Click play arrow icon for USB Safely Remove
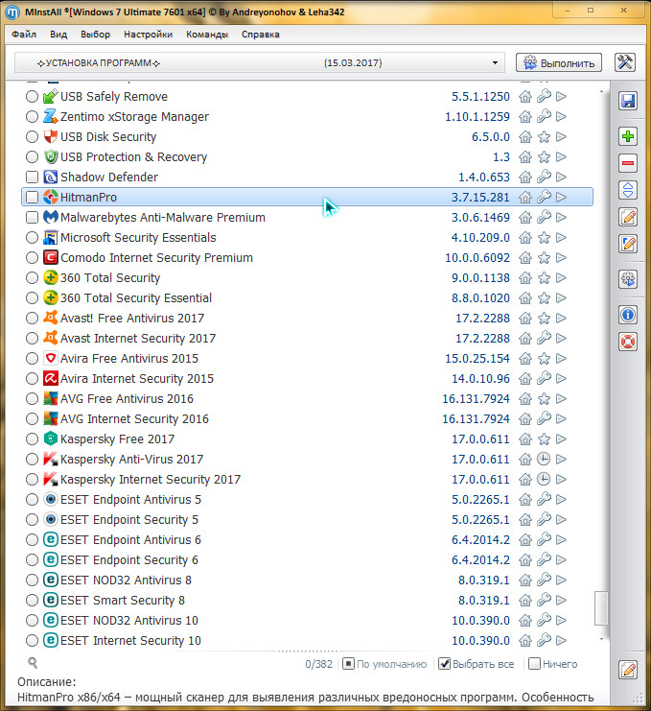Viewport: 651px width, 711px height. [561, 96]
